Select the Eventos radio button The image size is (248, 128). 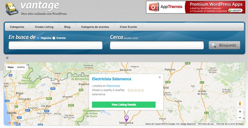tap(54, 38)
